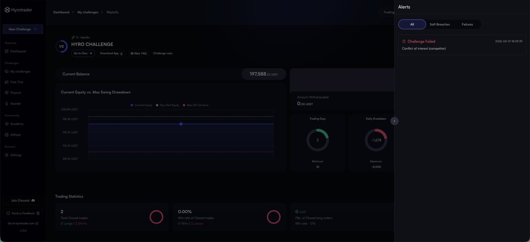530x242 pixels.
Task: Click the 'Amount Withdrawable' label
Action: [x=313, y=97]
